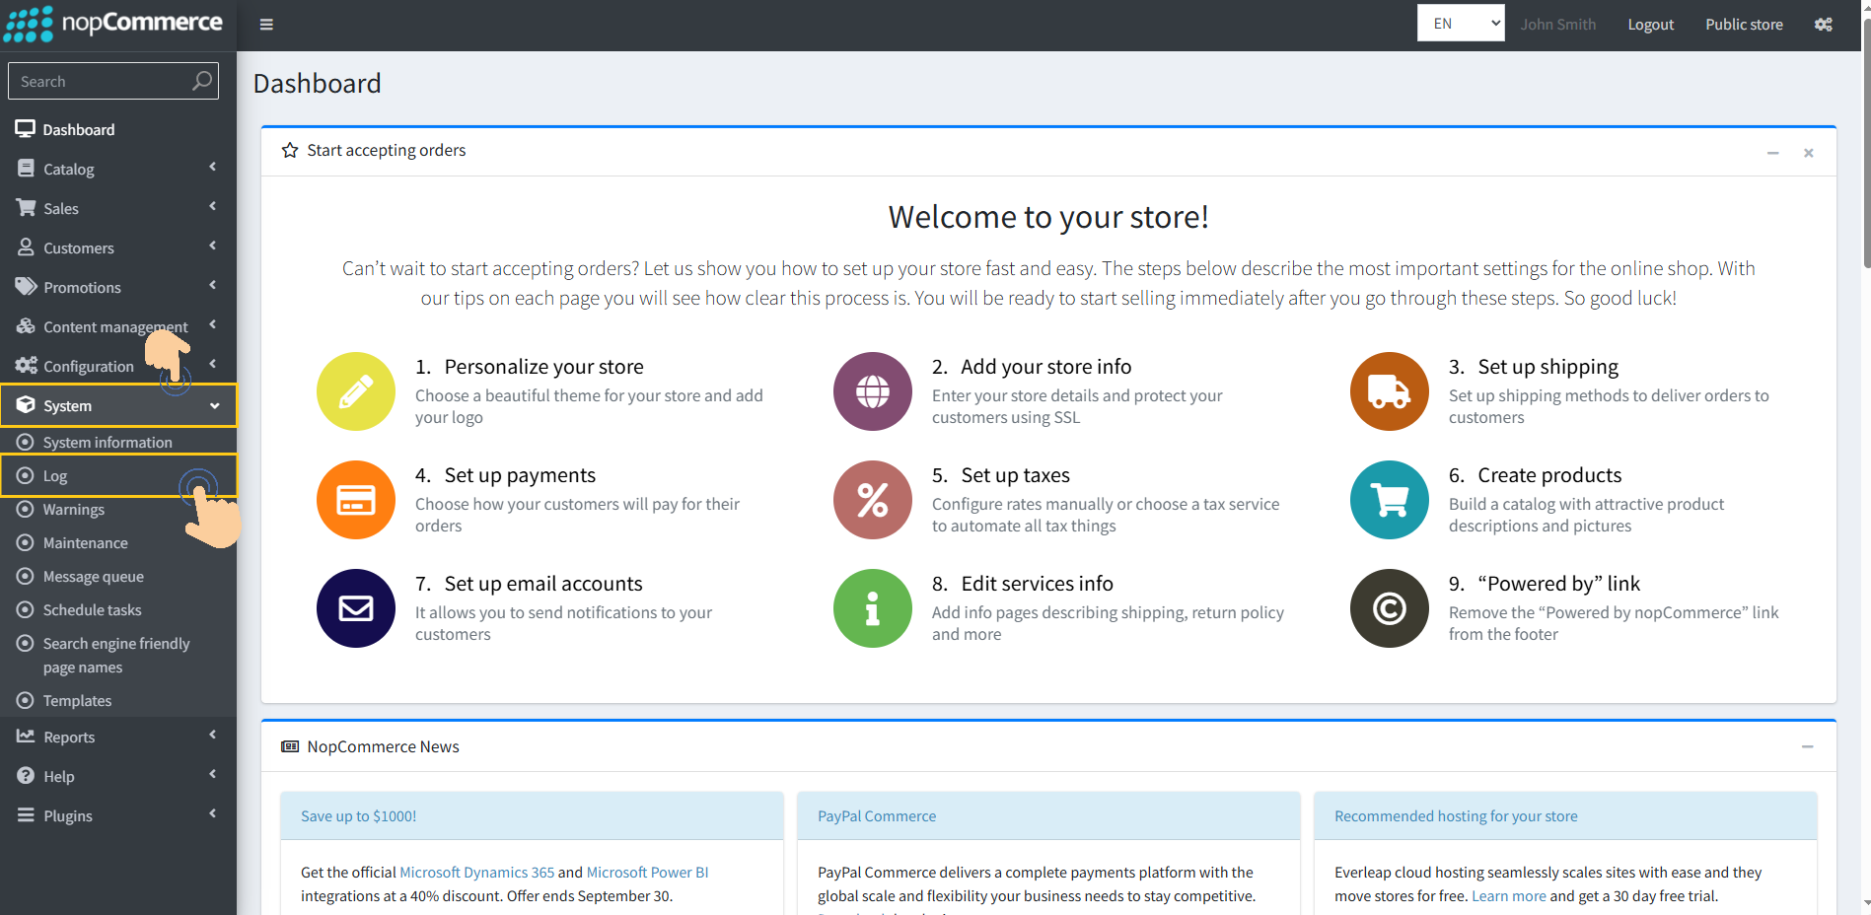Click the shopping cart Create products icon
Screen dimensions: 1871x915
coord(1389,500)
